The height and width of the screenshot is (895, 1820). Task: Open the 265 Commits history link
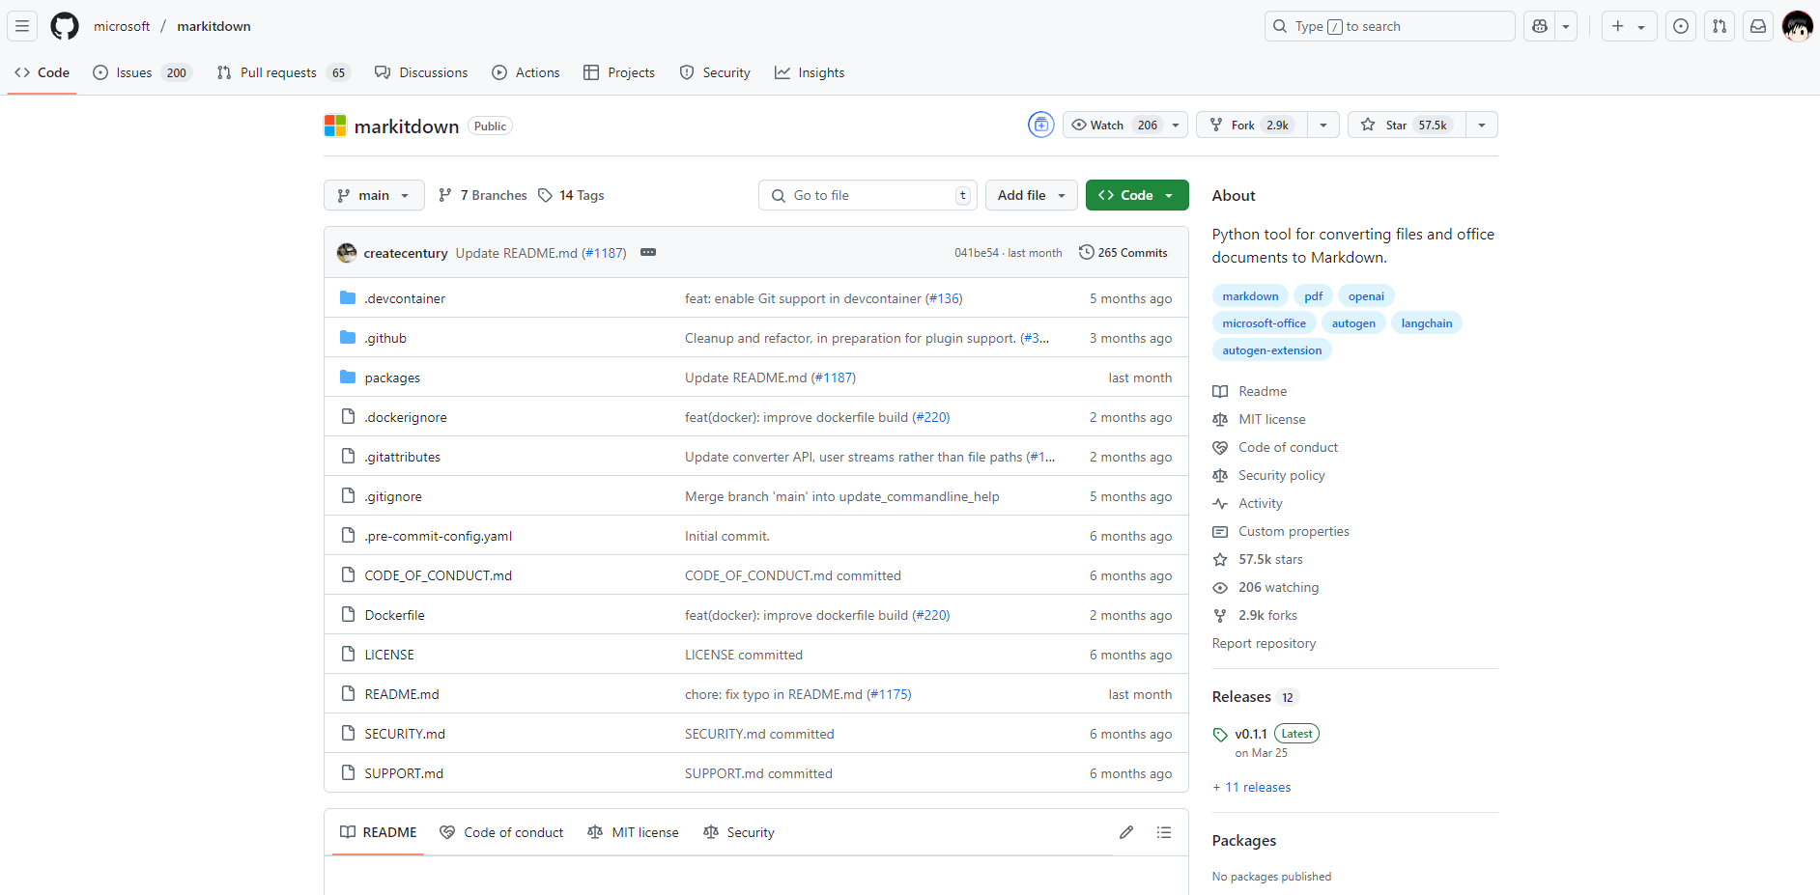pyautogui.click(x=1123, y=253)
